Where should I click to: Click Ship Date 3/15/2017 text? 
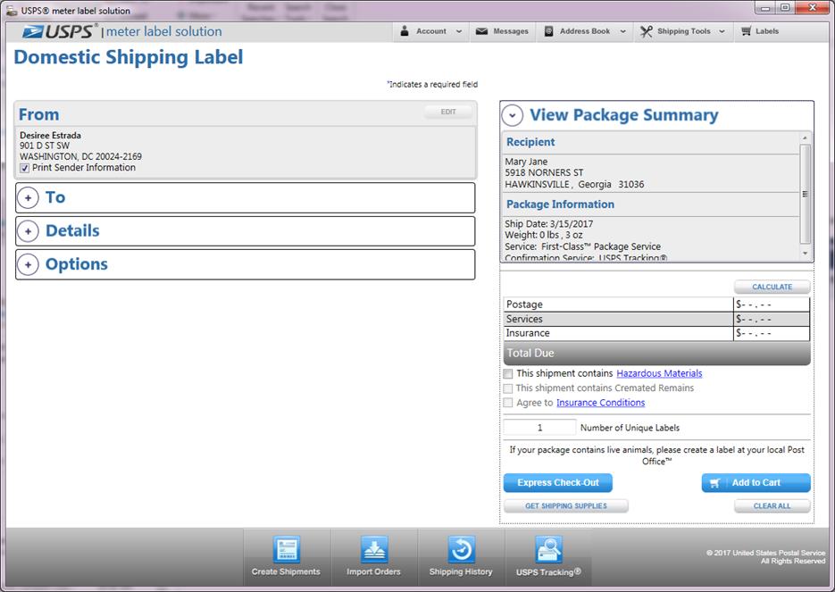point(548,224)
